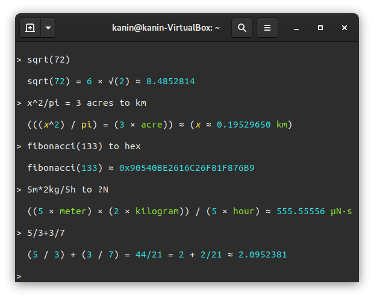Click the empty prompt at the bottom

19,276
